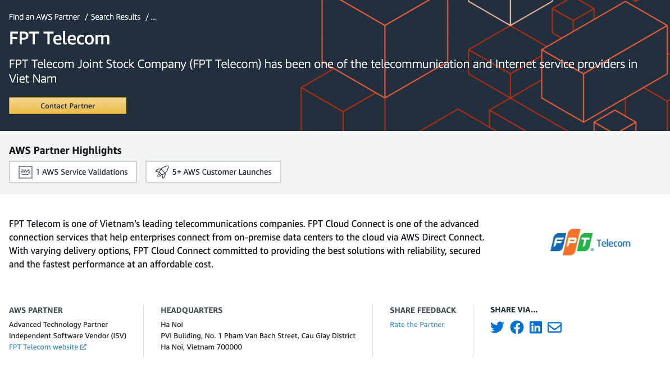
Task: Share partner page via email envelope icon
Action: click(554, 327)
